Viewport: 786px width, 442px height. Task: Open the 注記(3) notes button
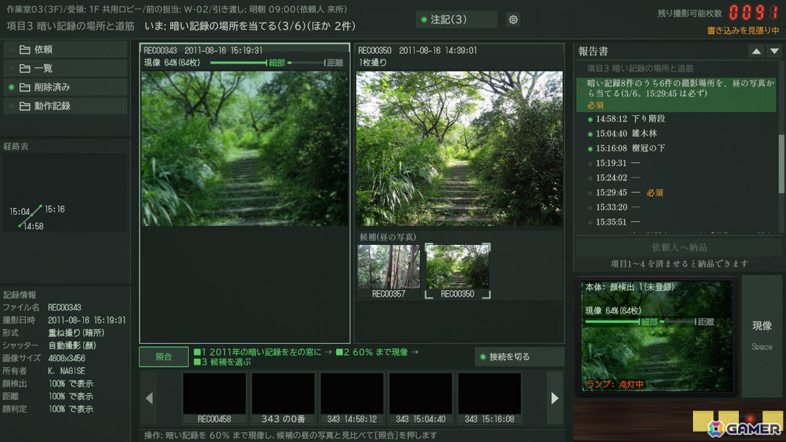[x=457, y=20]
